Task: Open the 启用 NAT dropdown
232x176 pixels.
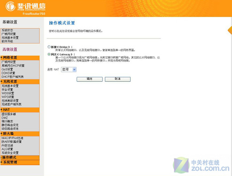Action: [x=69, y=69]
